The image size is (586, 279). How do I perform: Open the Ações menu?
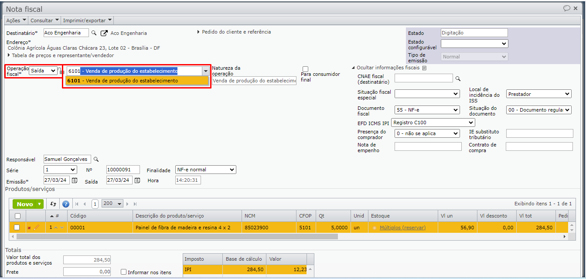(x=16, y=20)
